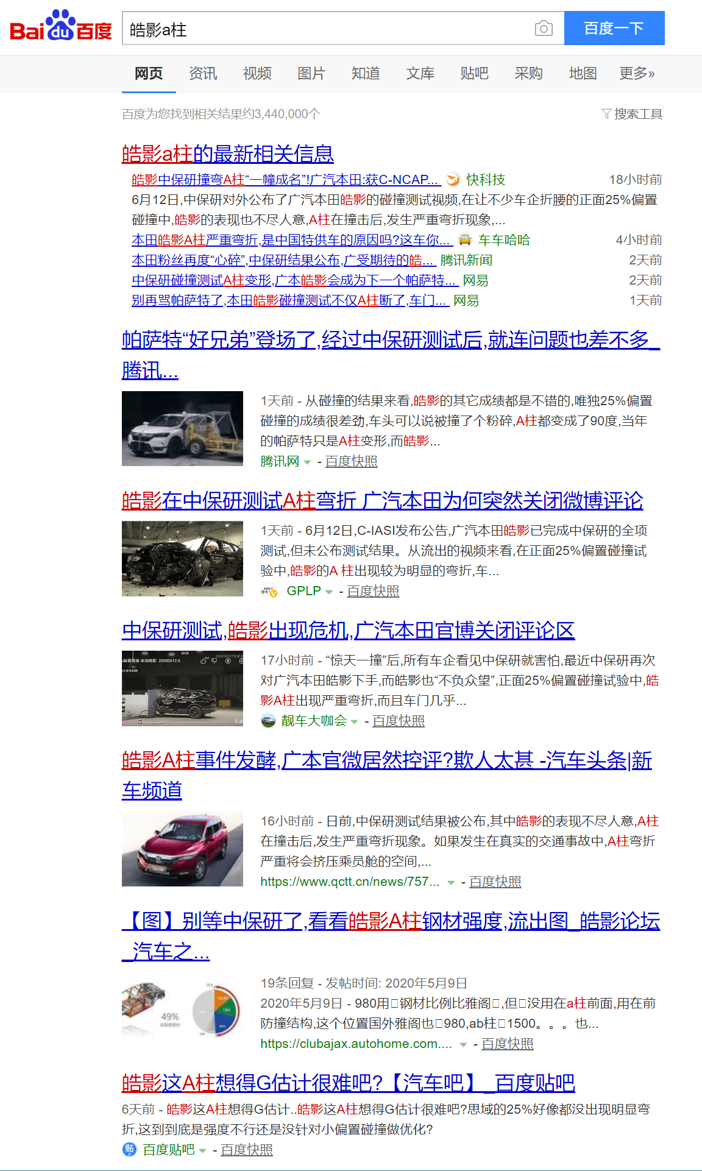Open 百度快照 for 腾讯网 result
The width and height of the screenshot is (702, 1171).
click(x=352, y=461)
